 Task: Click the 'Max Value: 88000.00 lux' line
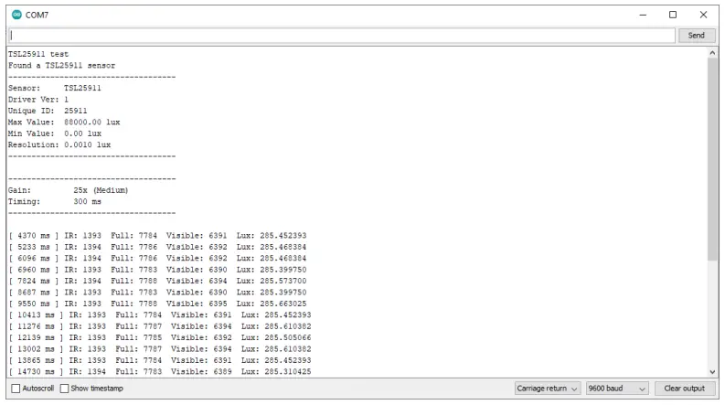click(64, 123)
